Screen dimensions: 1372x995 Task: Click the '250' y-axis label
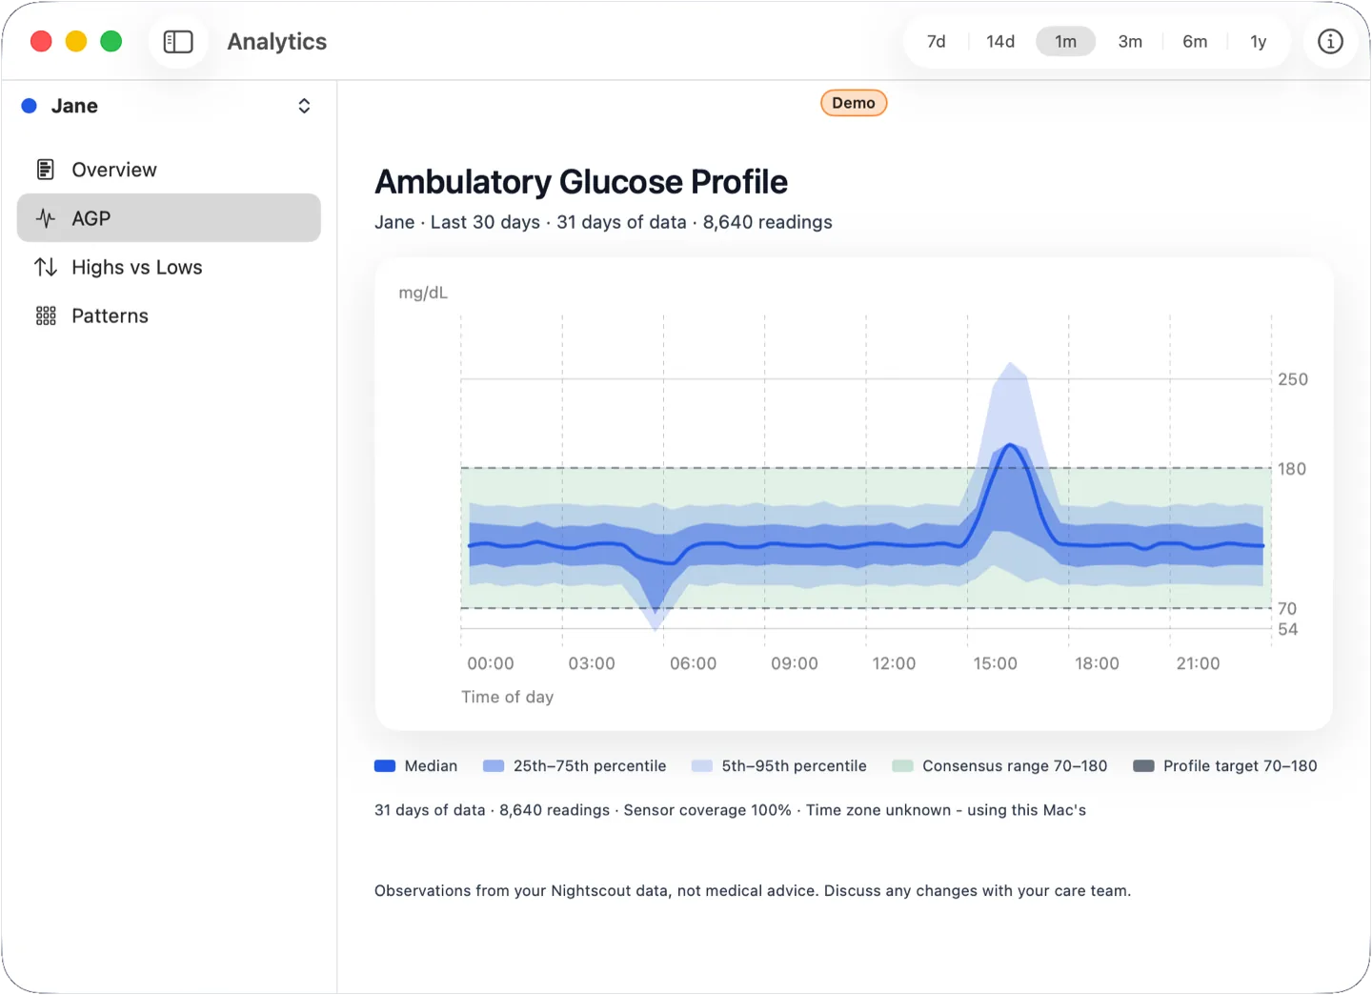click(1293, 379)
